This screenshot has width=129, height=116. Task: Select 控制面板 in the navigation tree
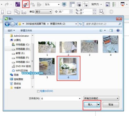pos(17,79)
